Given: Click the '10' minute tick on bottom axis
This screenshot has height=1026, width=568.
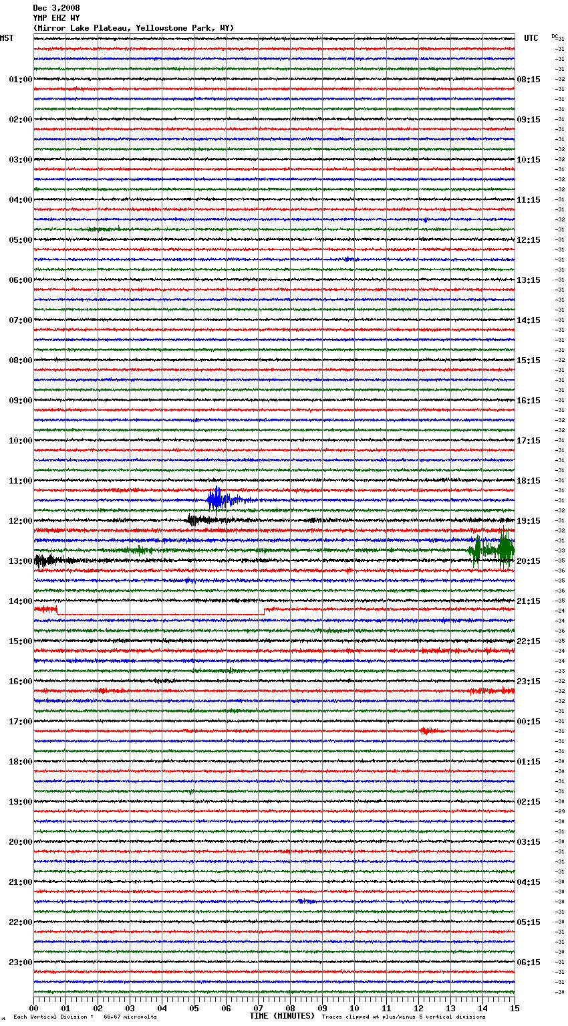Looking at the screenshot, I should [x=354, y=1008].
